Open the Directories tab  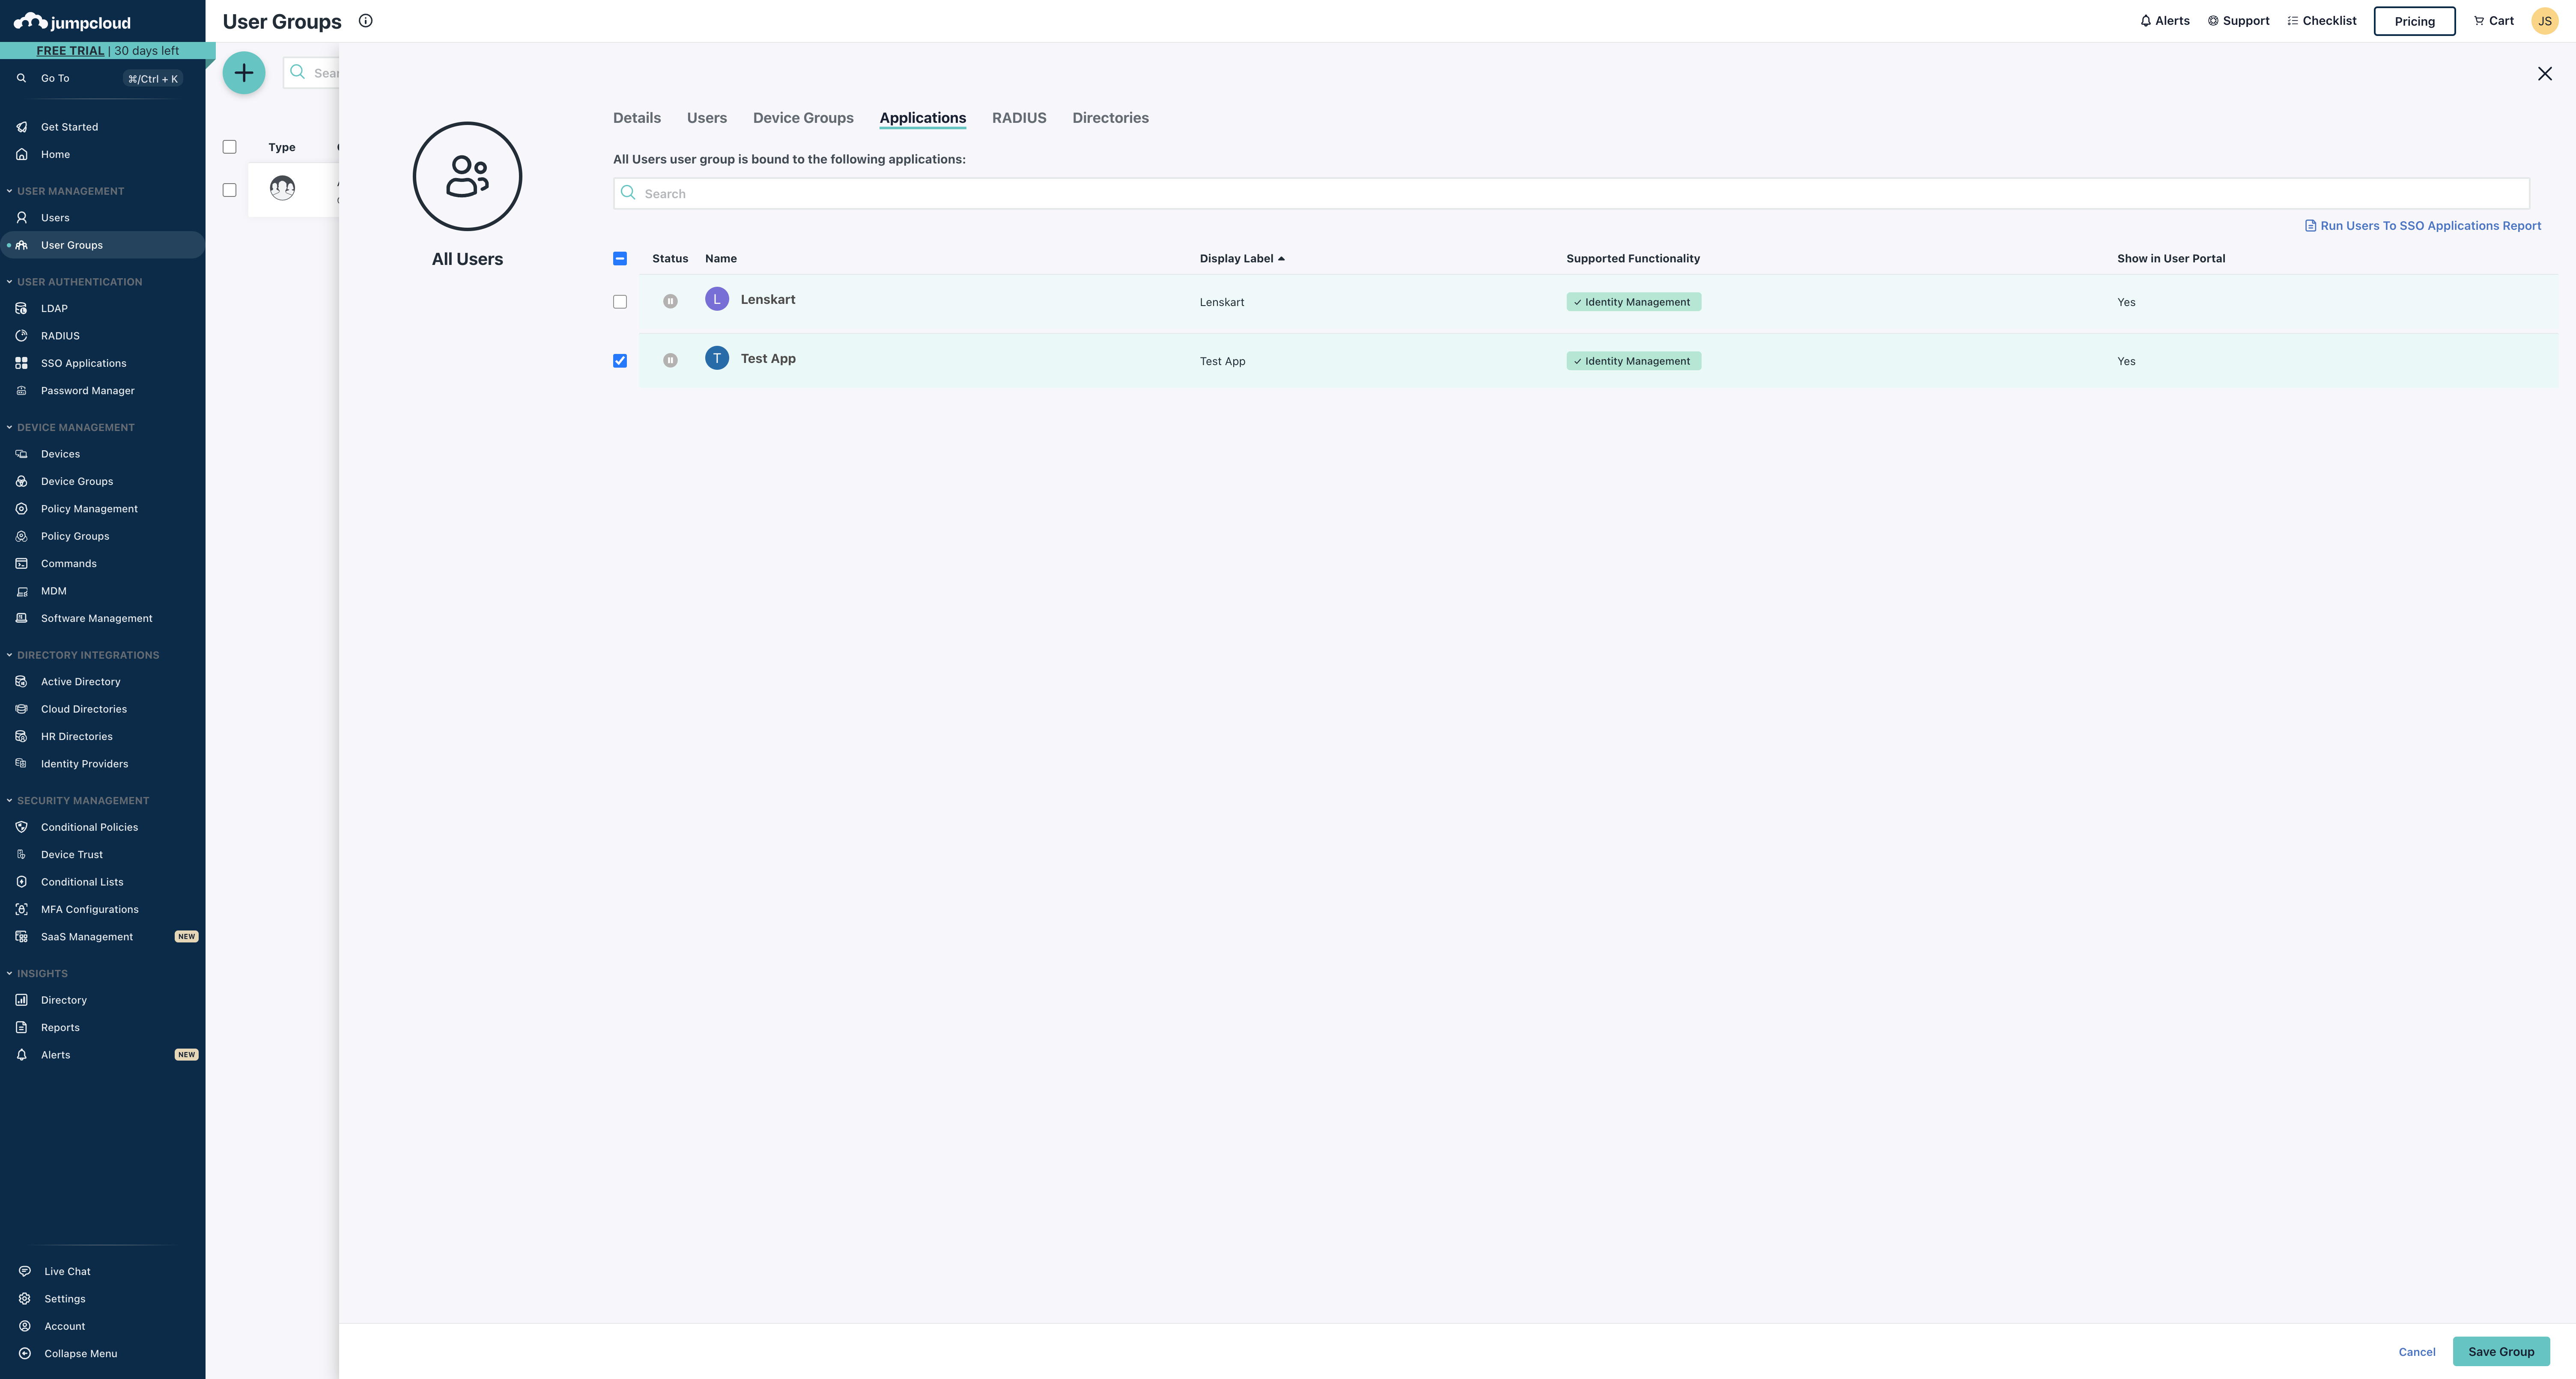click(1110, 118)
